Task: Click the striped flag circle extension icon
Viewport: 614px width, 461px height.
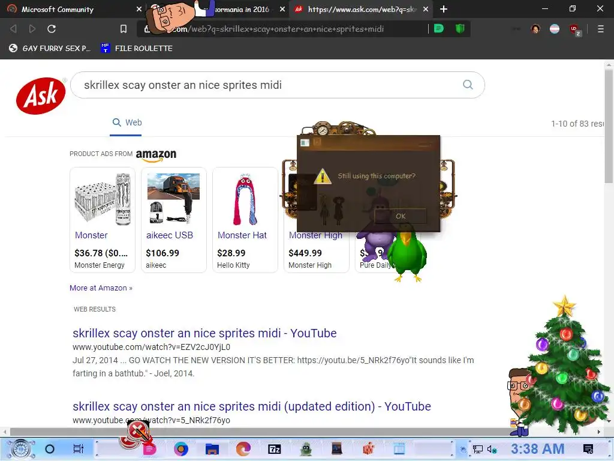Action: click(555, 29)
